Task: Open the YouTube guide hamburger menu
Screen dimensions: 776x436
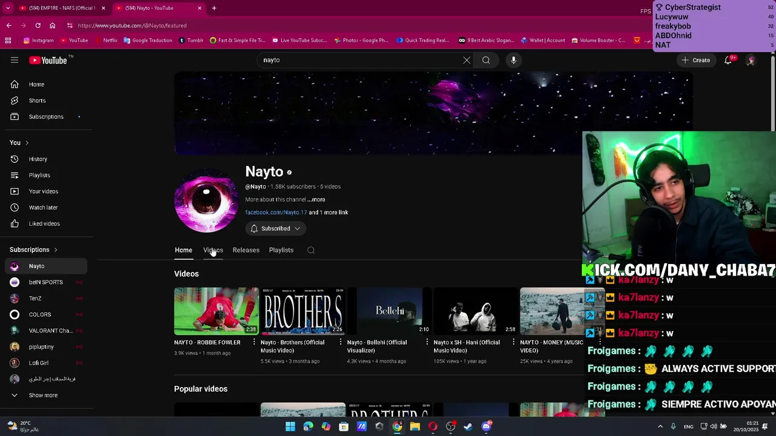Action: click(15, 60)
